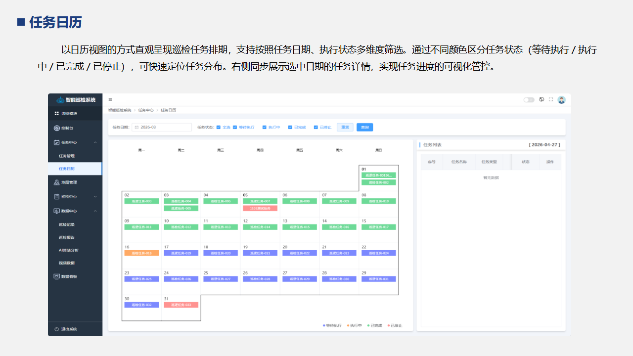This screenshot has height=356, width=633.
Task: Open task 巡检任务-002 on day 01
Action: click(x=379, y=182)
